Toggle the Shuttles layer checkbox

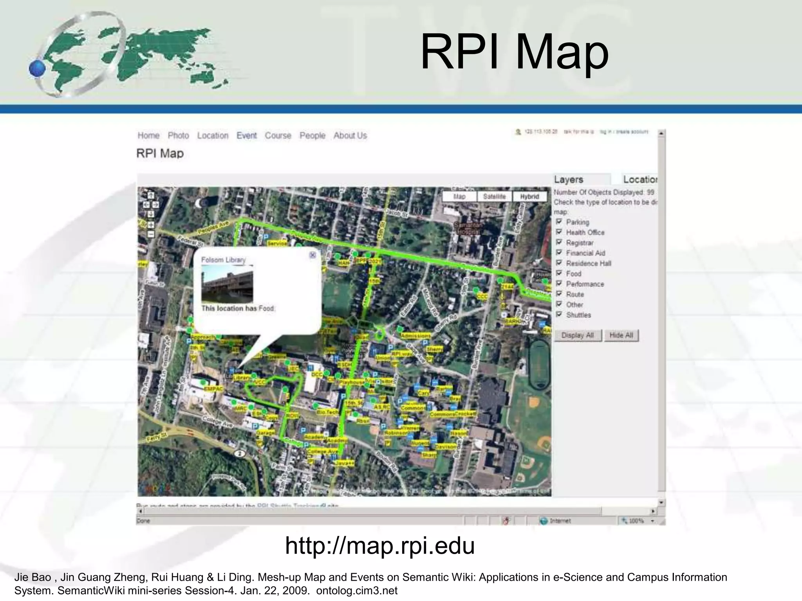pyautogui.click(x=559, y=314)
